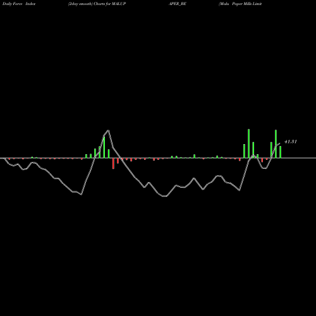Click the 'Daily Force Index' title text
This screenshot has height=316, width=316.
(19, 4)
